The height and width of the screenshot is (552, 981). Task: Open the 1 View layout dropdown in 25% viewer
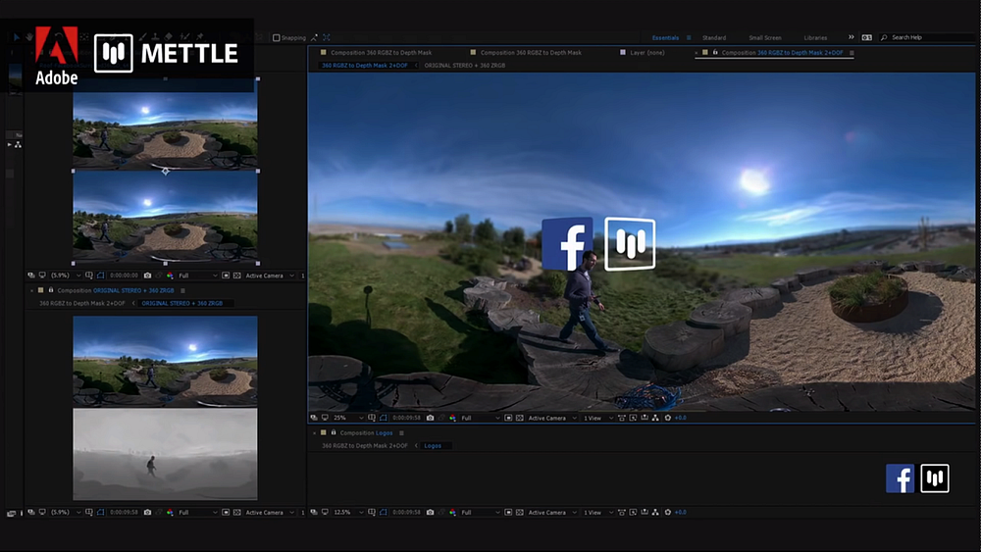tap(598, 418)
